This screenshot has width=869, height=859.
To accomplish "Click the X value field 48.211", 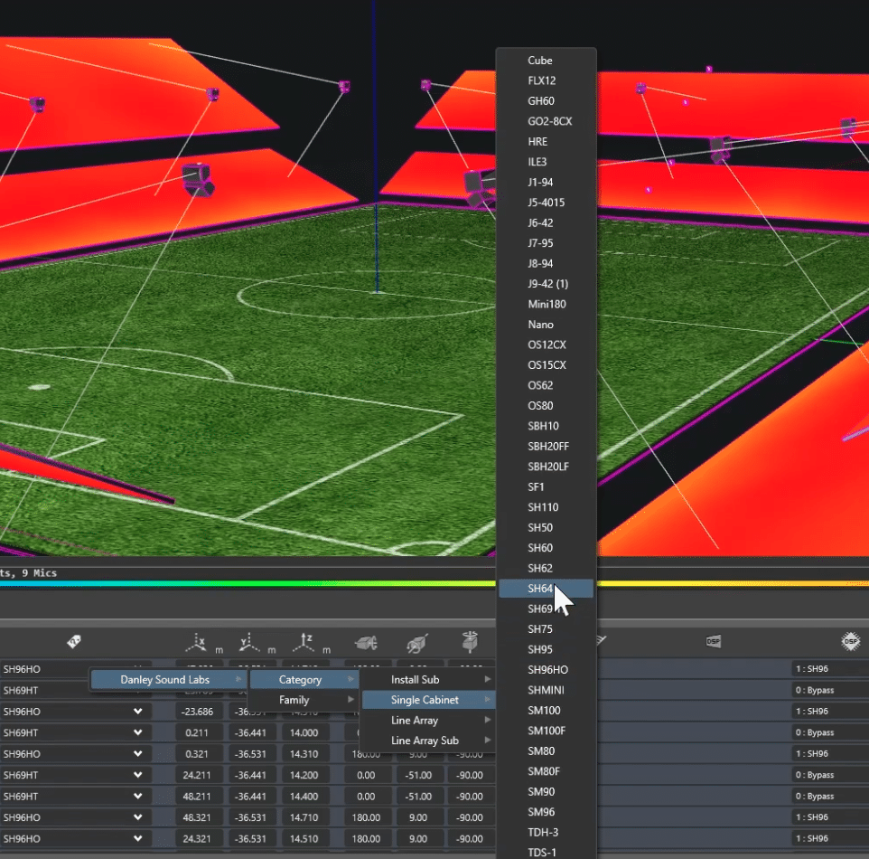I will coord(197,796).
